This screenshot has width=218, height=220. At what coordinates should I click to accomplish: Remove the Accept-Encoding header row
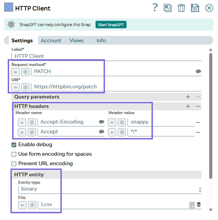click(x=198, y=122)
